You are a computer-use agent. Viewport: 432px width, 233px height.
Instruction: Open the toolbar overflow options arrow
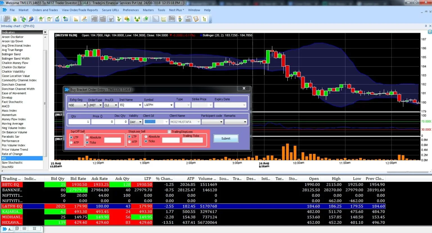pyautogui.click(x=210, y=21)
